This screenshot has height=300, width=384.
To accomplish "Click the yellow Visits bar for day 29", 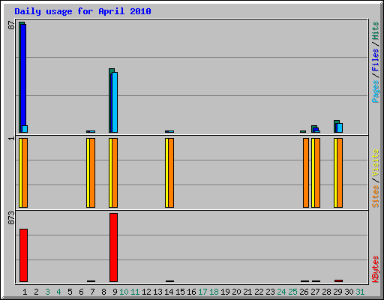I will click(x=335, y=172).
